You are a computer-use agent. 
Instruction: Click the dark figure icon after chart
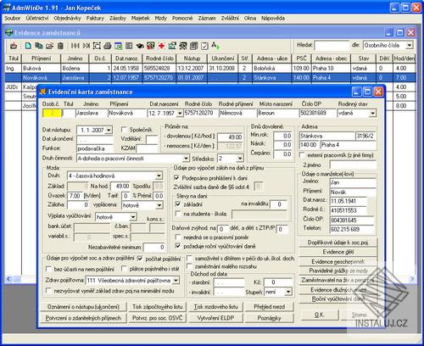[x=183, y=46]
